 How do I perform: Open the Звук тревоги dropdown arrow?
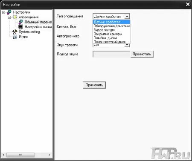click(127, 45)
